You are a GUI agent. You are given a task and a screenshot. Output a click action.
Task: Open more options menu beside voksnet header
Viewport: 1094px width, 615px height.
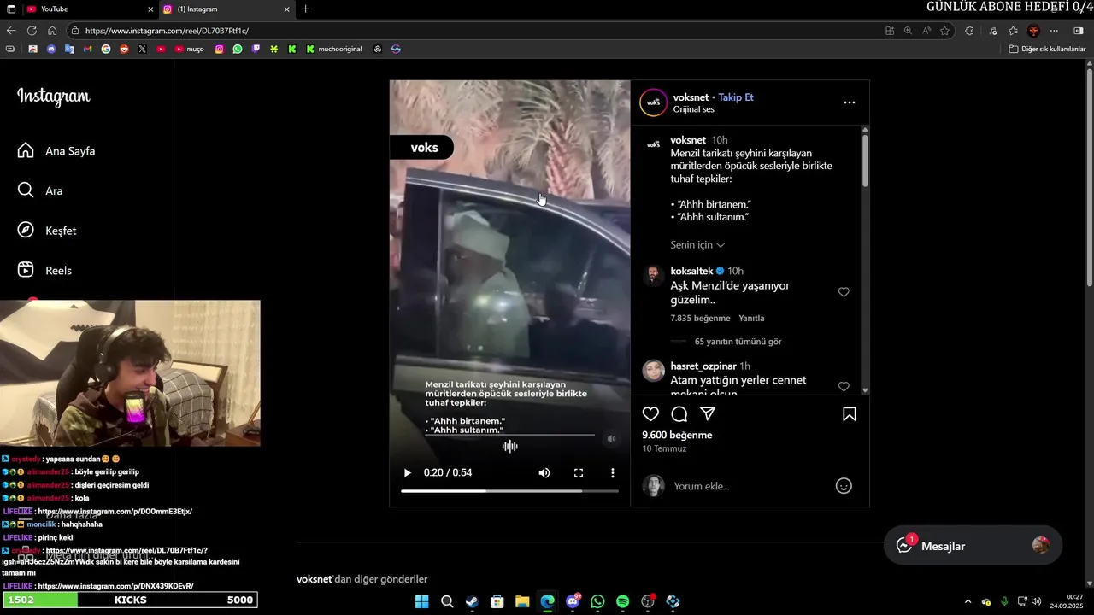(849, 102)
